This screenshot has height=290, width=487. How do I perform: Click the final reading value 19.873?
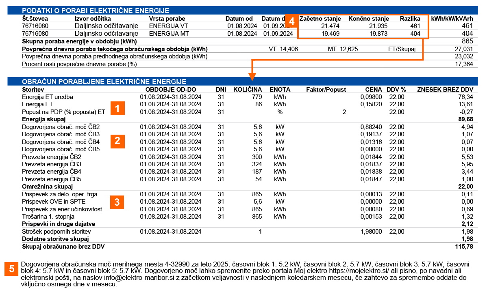coord(378,33)
